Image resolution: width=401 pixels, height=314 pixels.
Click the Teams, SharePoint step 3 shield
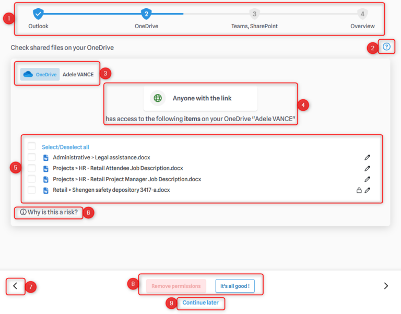coord(254,14)
